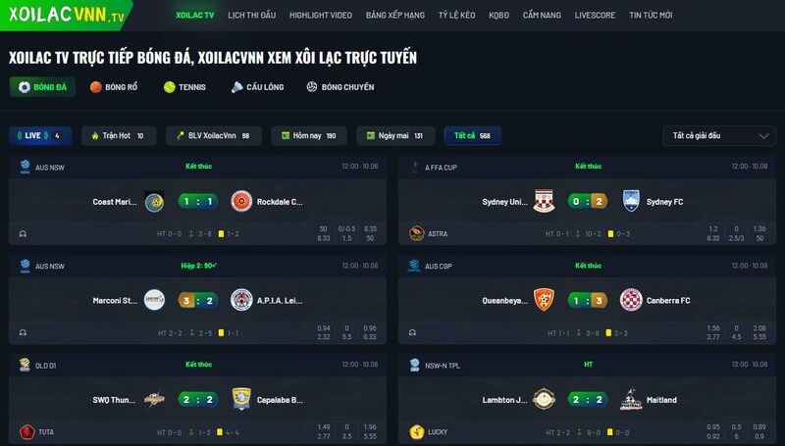
Task: Select the Bóng Đá football icon tab
Action: click(24, 87)
